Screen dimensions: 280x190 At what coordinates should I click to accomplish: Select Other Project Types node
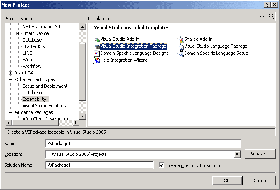[35, 79]
